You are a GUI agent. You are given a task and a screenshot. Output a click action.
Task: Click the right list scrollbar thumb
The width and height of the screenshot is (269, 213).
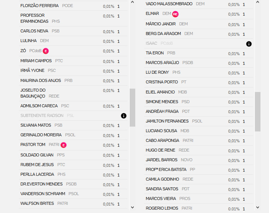(x=258, y=112)
